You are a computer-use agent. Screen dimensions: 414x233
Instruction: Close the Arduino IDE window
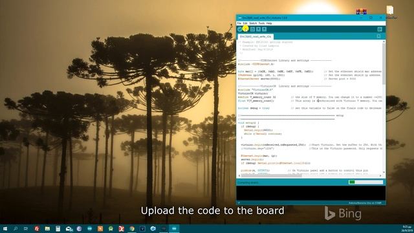381,17
